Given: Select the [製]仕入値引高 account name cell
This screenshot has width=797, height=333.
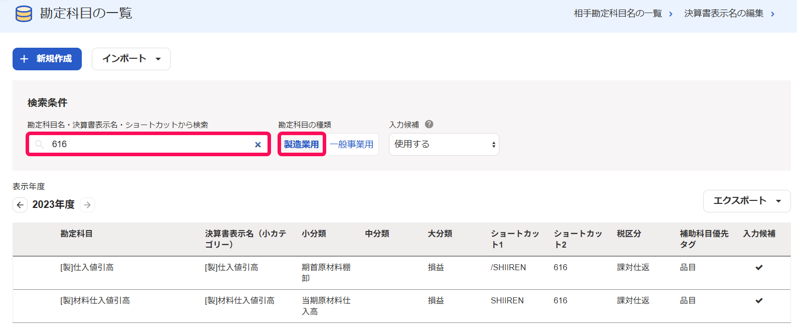Looking at the screenshot, I should coord(87,268).
